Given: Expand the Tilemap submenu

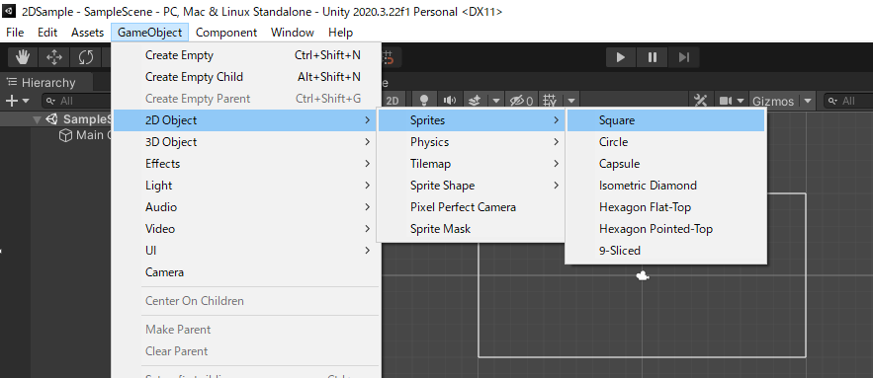Looking at the screenshot, I should [x=472, y=164].
